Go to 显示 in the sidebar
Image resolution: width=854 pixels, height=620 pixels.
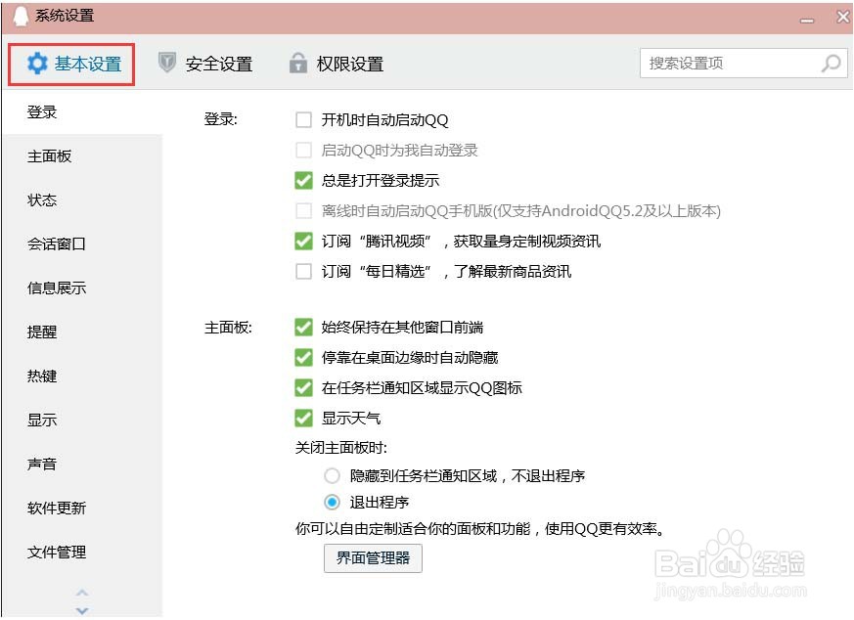pos(82,421)
